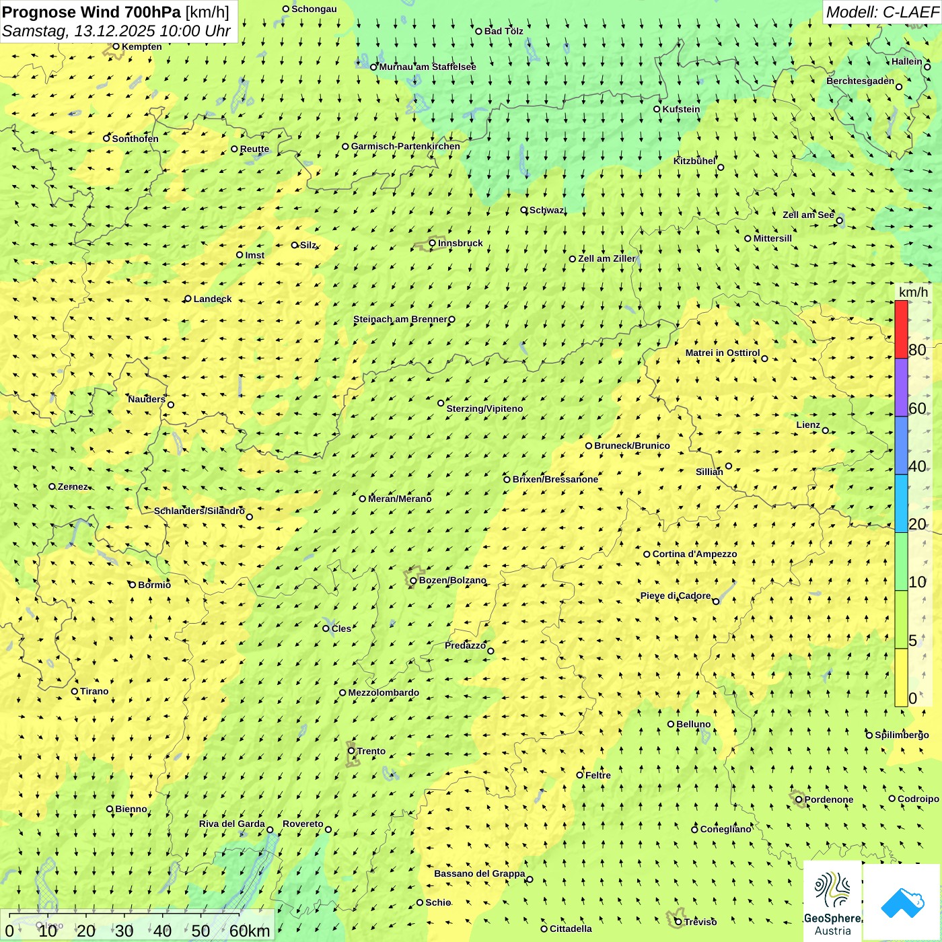Click the Cortina d'Ampezzo marker
The image size is (942, 942).
(647, 554)
